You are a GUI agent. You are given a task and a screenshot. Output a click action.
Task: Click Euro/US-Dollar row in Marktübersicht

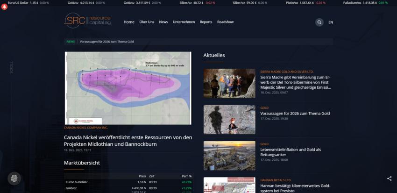tap(128, 182)
